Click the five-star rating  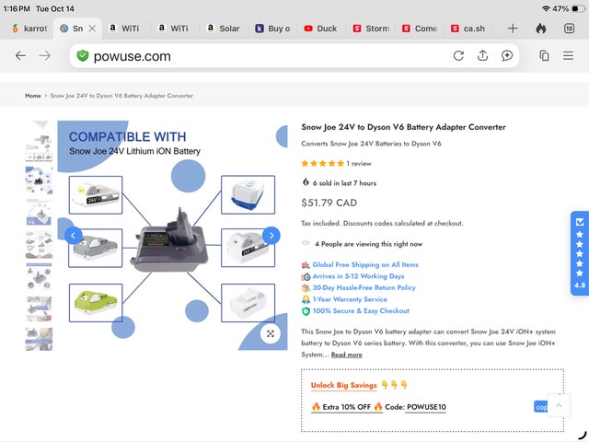click(323, 164)
